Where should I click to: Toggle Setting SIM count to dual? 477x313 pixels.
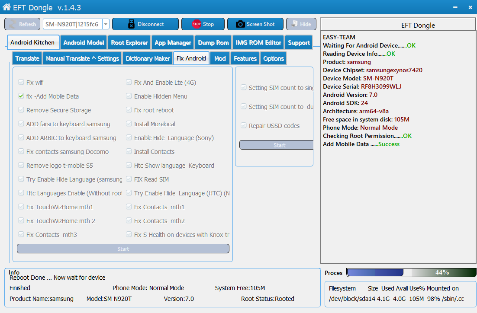click(x=243, y=106)
